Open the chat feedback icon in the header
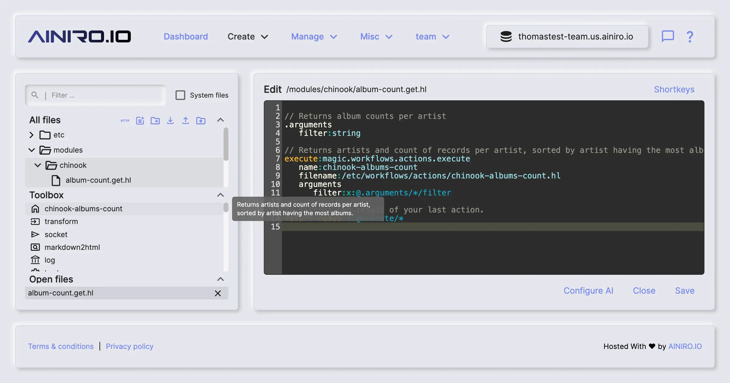 (667, 36)
